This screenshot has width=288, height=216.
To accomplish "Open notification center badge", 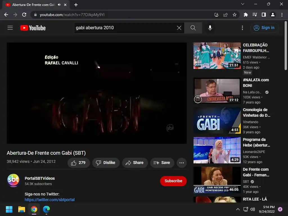I will (x=280, y=209).
